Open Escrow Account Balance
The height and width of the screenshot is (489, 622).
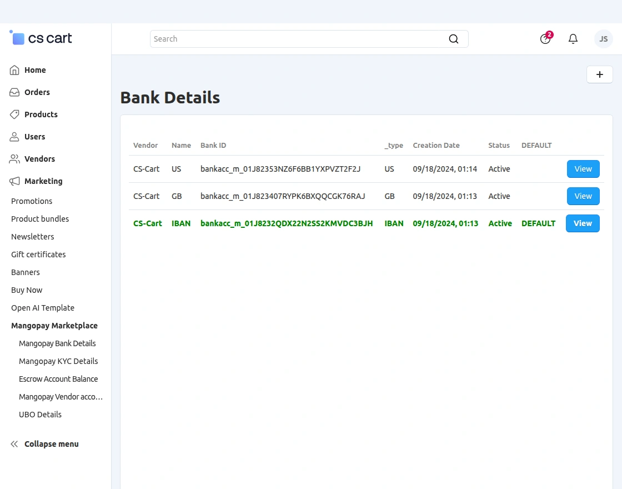pos(58,379)
